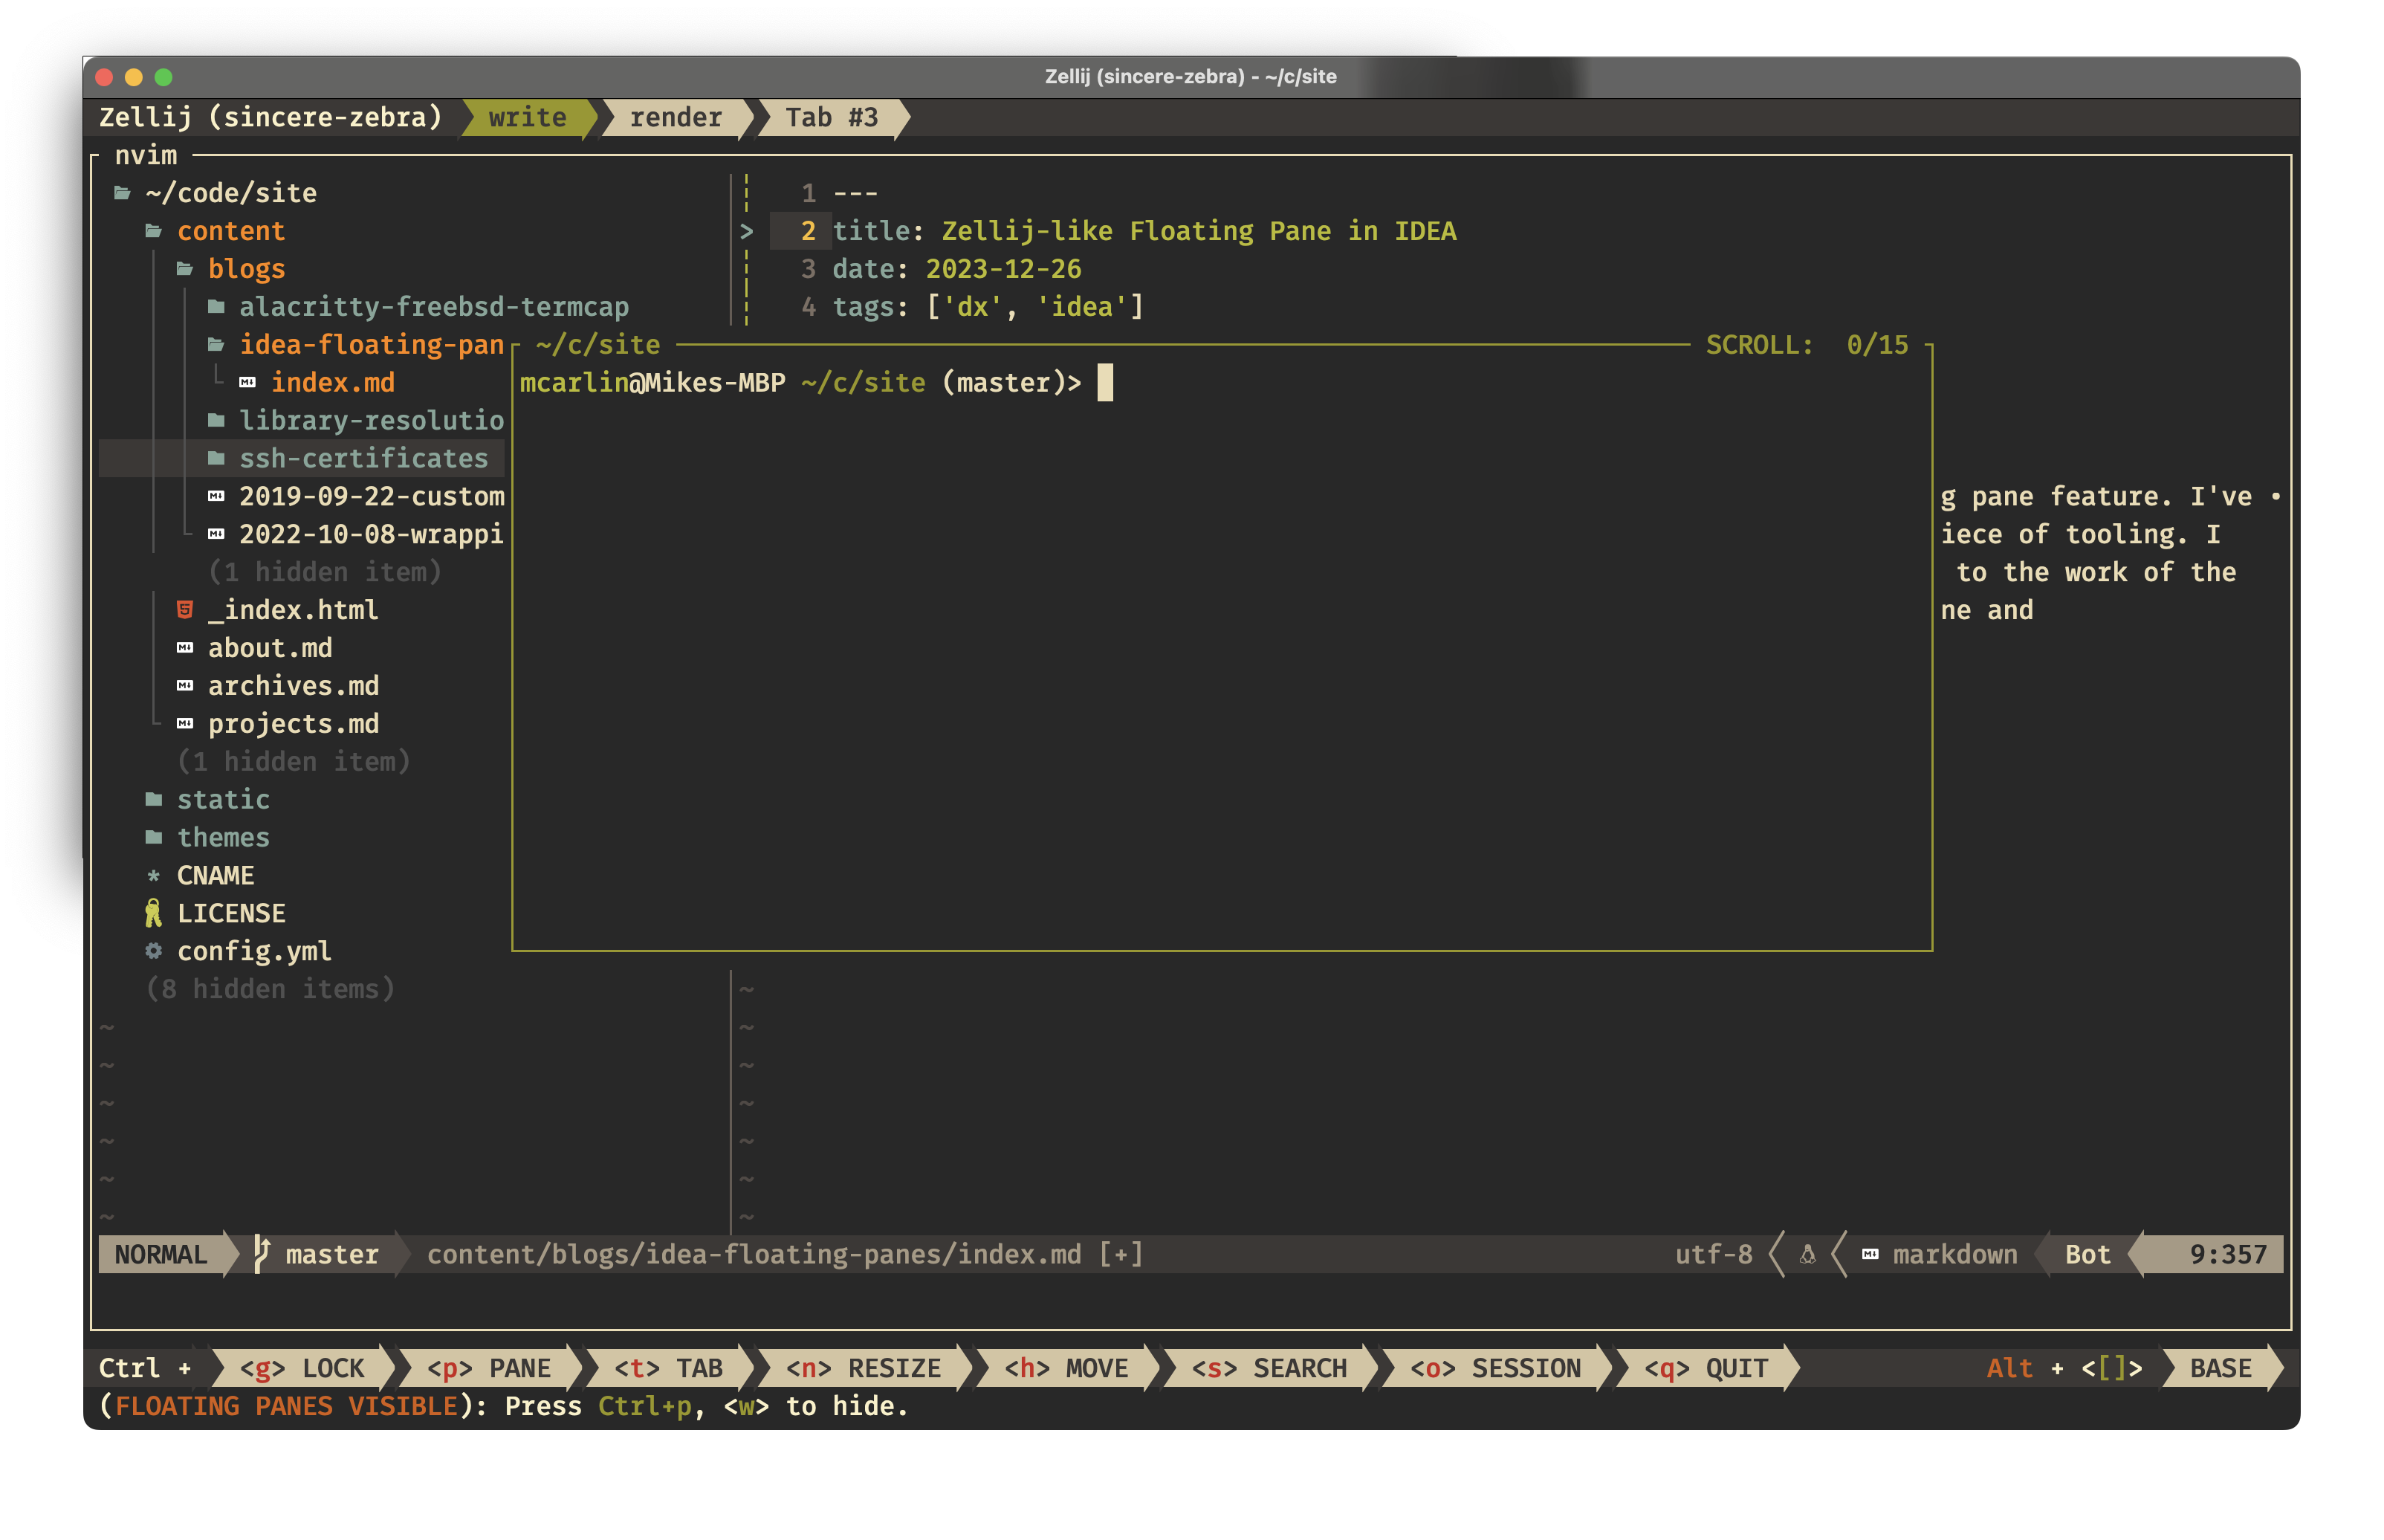Click the Bot scroll position label

click(x=2088, y=1254)
